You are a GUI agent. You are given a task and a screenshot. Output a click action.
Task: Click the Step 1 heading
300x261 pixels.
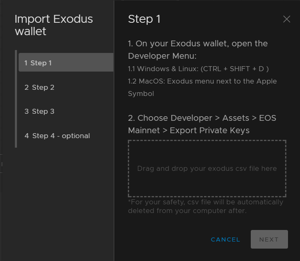pos(144,19)
